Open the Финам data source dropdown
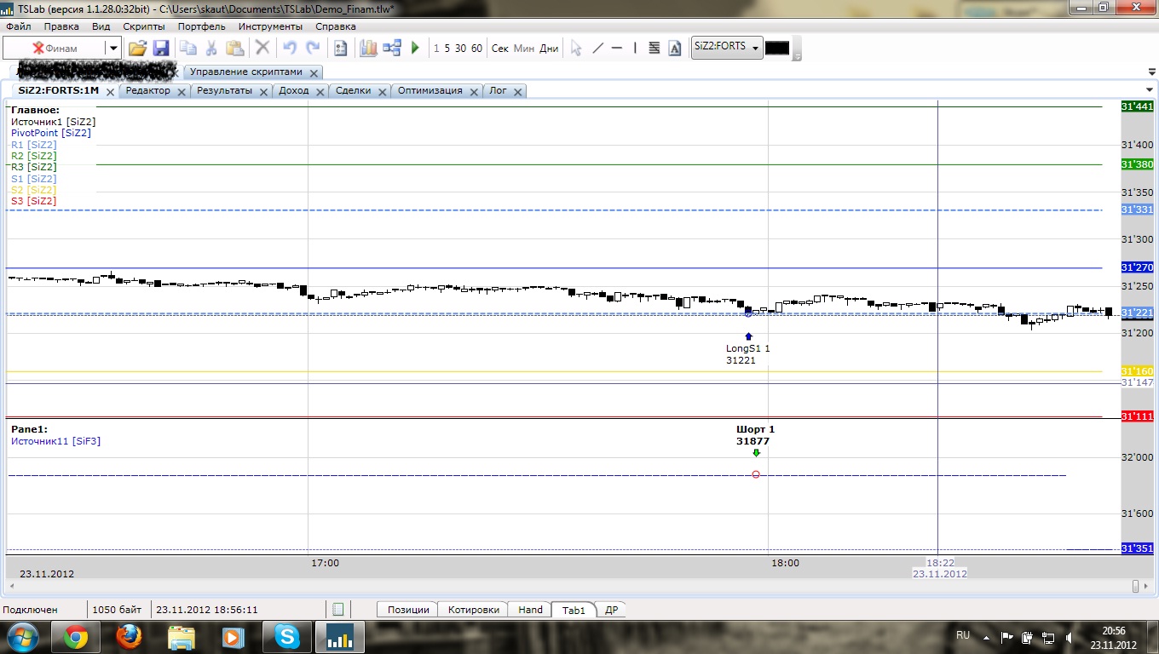1159x654 pixels. pyautogui.click(x=112, y=49)
